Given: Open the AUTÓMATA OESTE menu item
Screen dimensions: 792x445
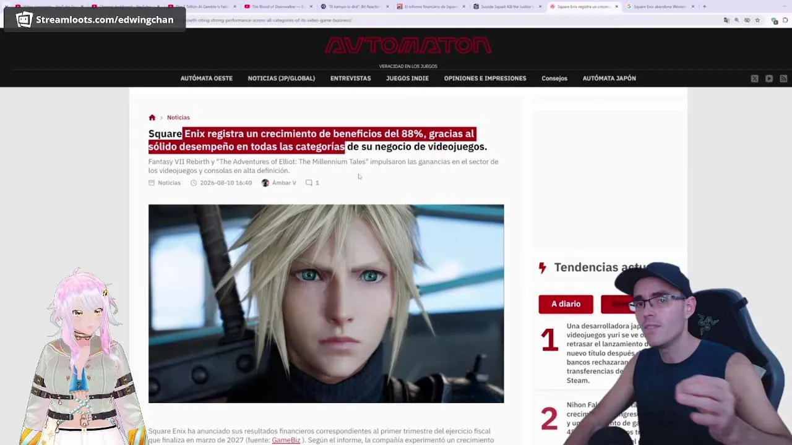Looking at the screenshot, I should 207,78.
